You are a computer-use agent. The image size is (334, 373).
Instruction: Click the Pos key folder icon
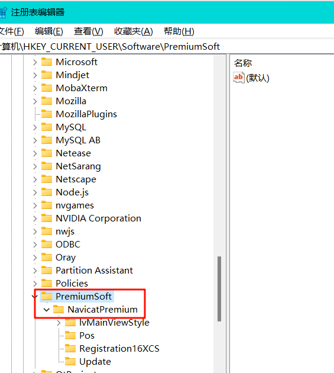(70, 336)
